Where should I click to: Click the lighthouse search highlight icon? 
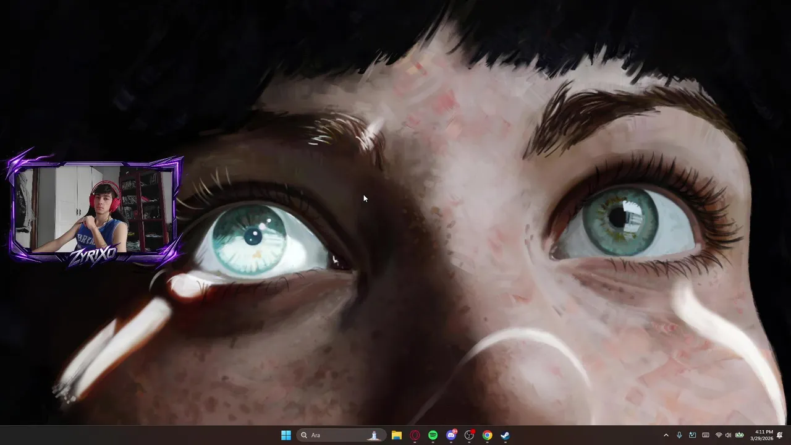374,435
